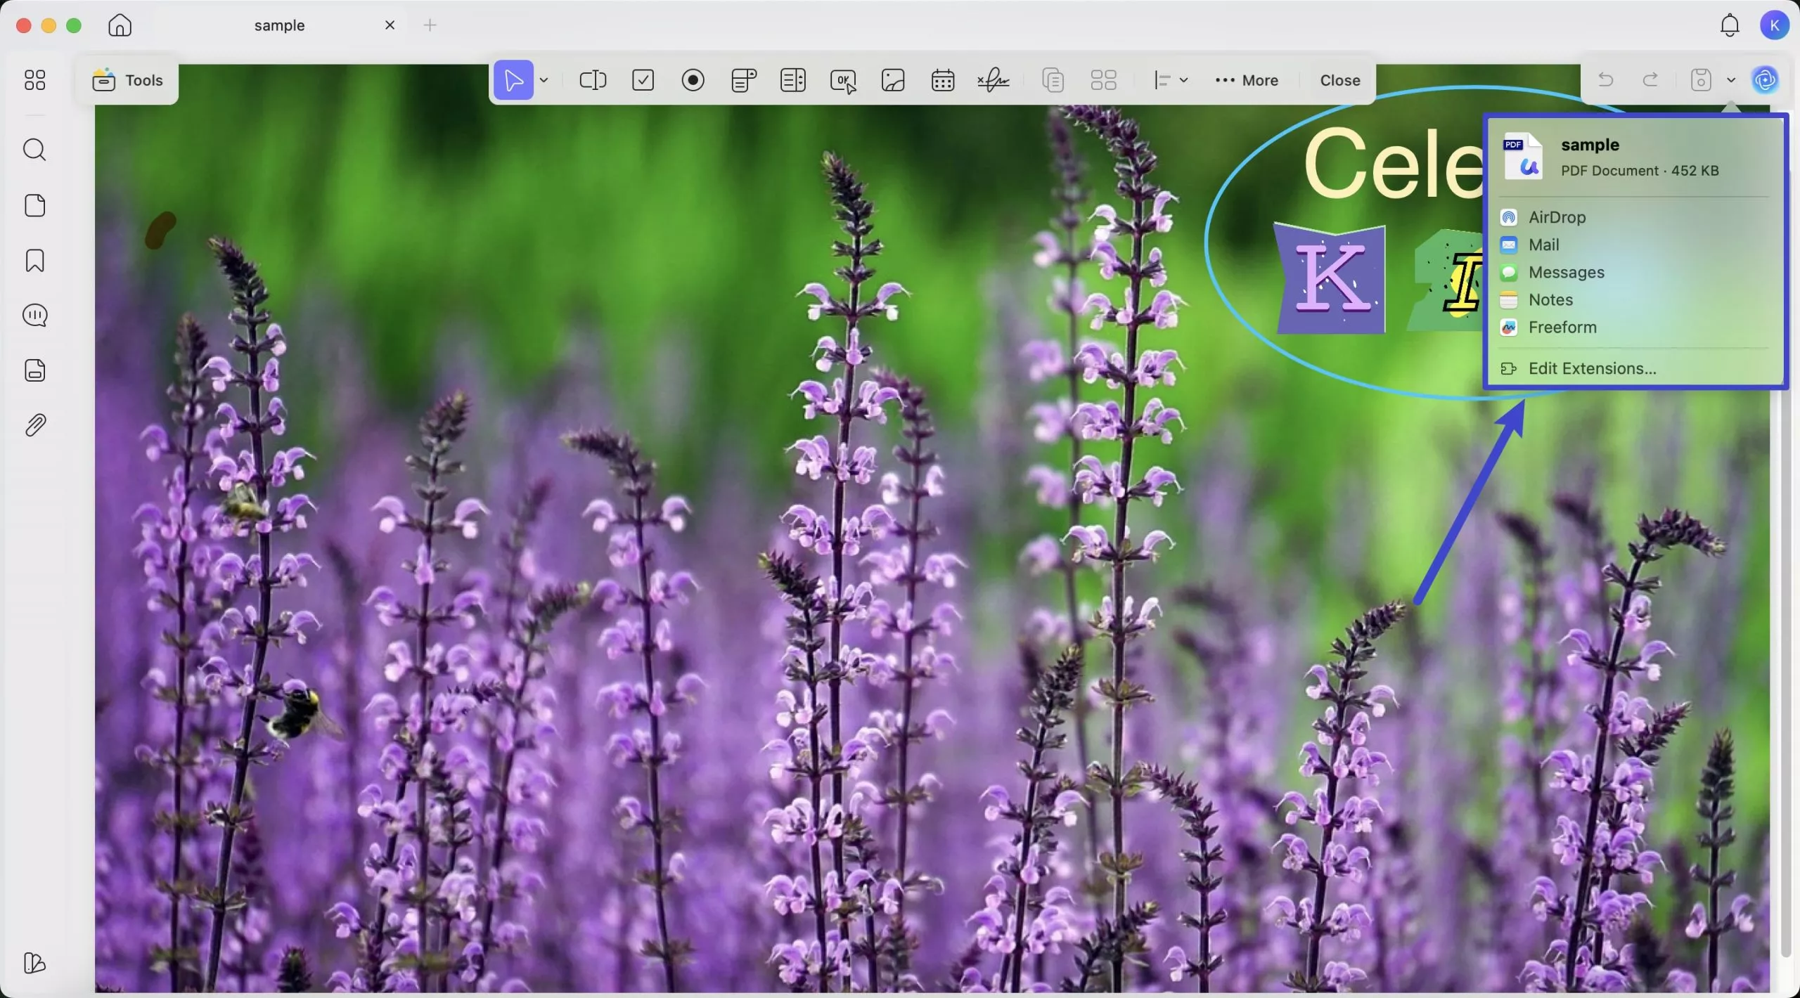Pick the radio button form tool
Viewport: 1800px width, 998px height.
pyautogui.click(x=693, y=80)
